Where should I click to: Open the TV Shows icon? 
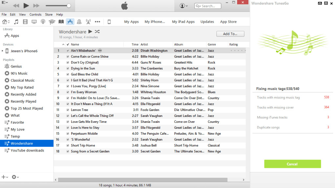click(x=34, y=22)
